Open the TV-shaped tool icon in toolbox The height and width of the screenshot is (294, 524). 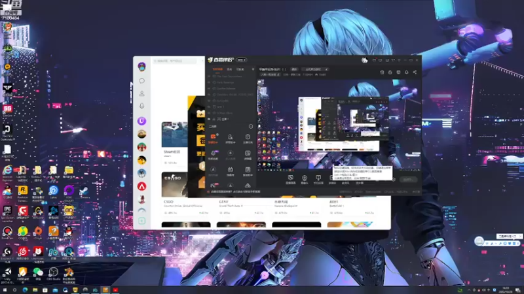coord(231,171)
